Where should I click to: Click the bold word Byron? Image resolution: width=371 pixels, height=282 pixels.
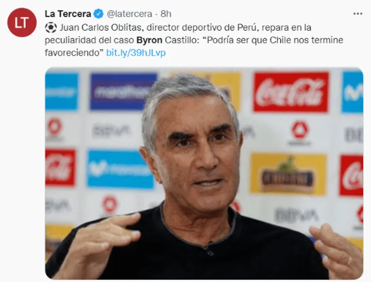click(x=149, y=40)
